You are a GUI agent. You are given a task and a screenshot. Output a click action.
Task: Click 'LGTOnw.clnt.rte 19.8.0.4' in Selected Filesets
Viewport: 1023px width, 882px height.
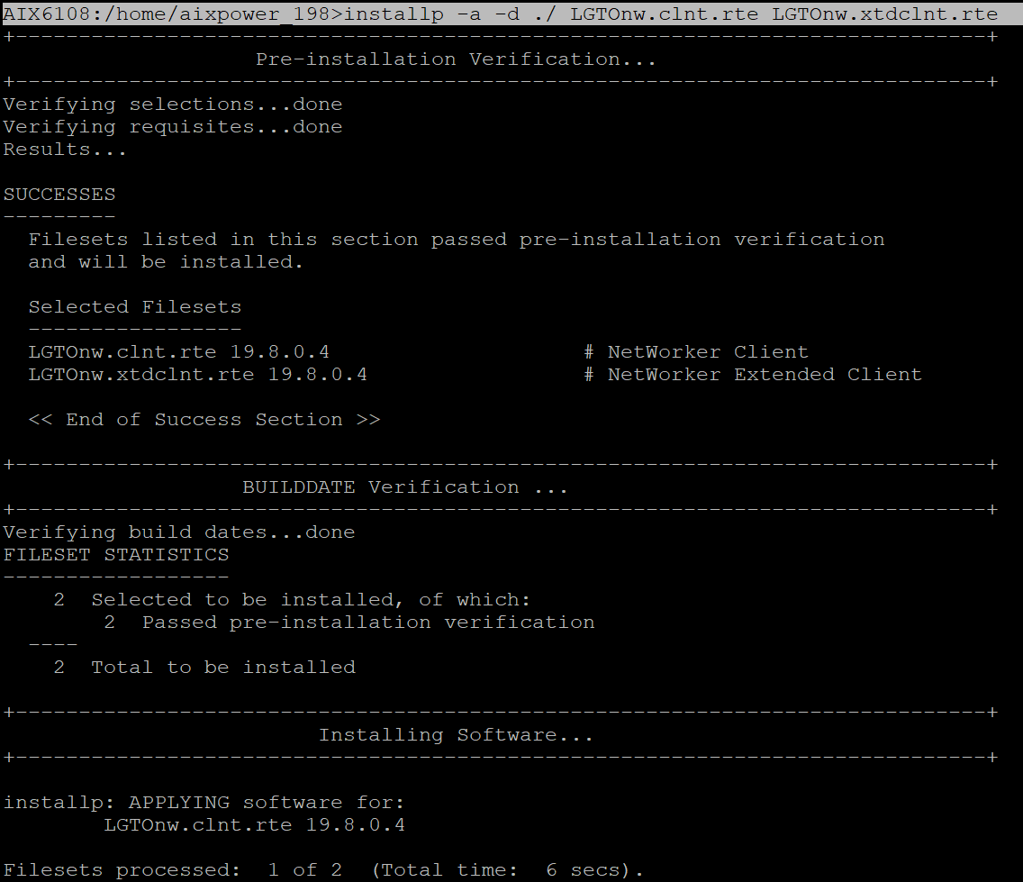[x=179, y=352]
